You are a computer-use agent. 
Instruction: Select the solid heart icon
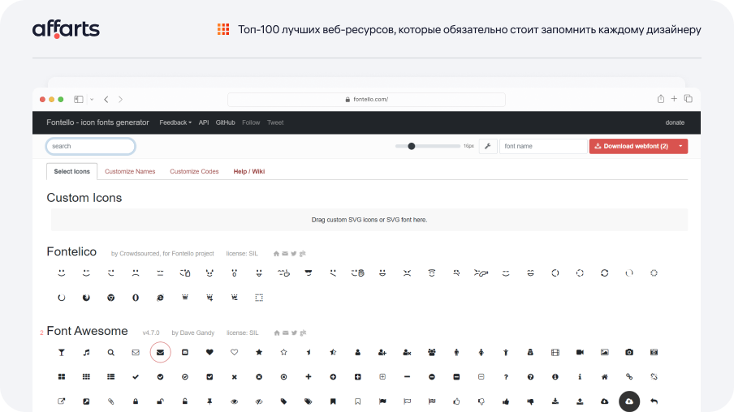[x=209, y=353]
